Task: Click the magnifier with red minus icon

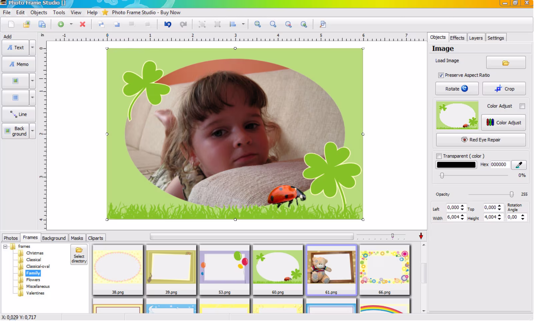Action: [288, 24]
